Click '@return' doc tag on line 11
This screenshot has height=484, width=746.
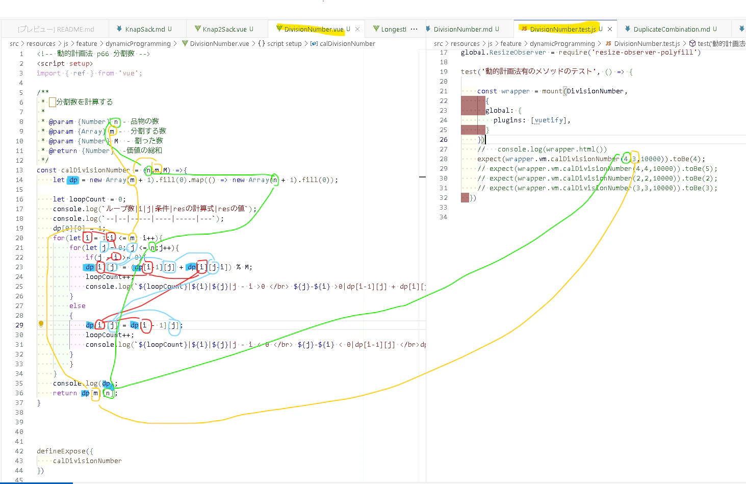pos(63,151)
